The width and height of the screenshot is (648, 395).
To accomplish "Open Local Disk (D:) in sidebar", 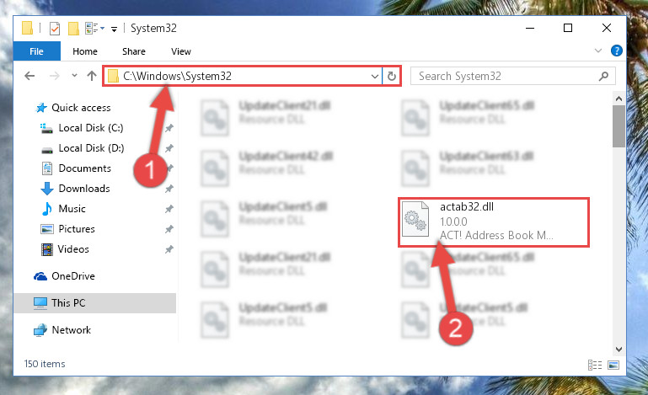I will pos(91,148).
